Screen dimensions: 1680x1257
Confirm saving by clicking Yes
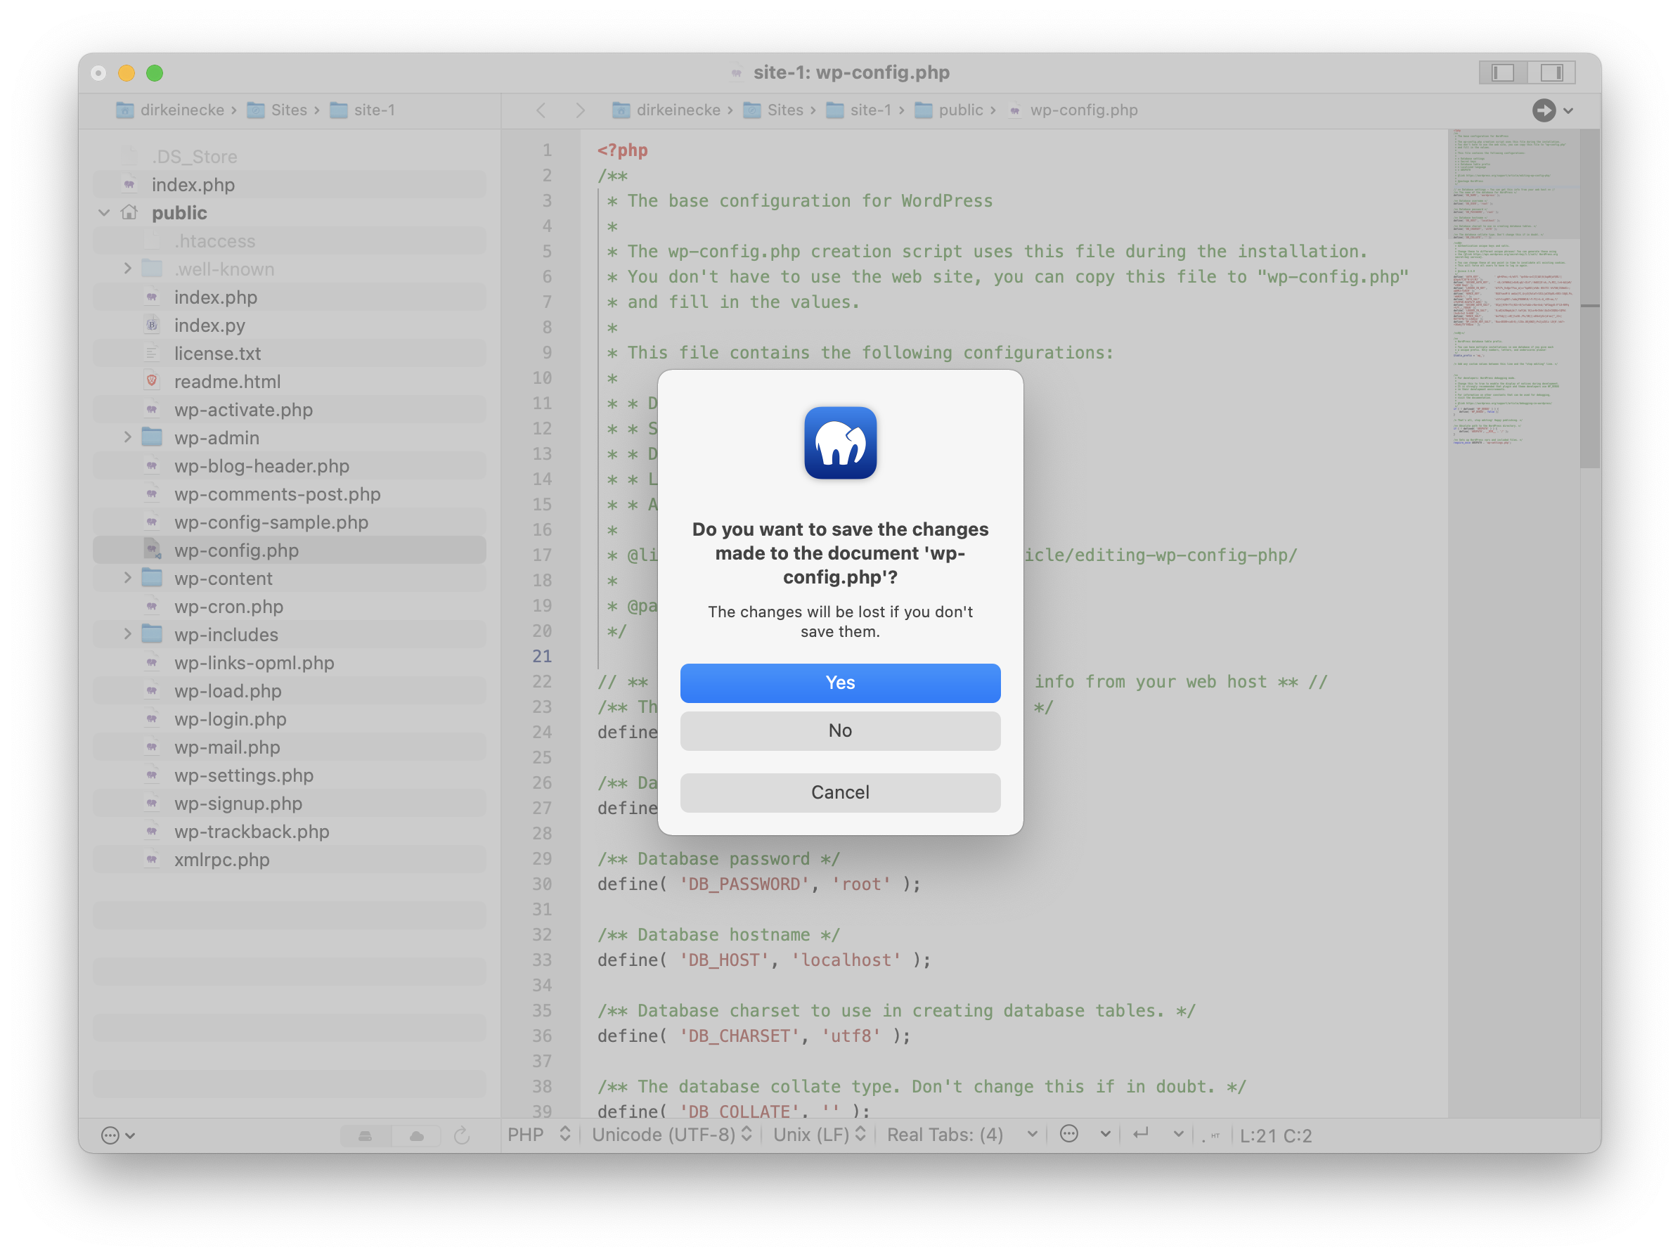(x=840, y=682)
